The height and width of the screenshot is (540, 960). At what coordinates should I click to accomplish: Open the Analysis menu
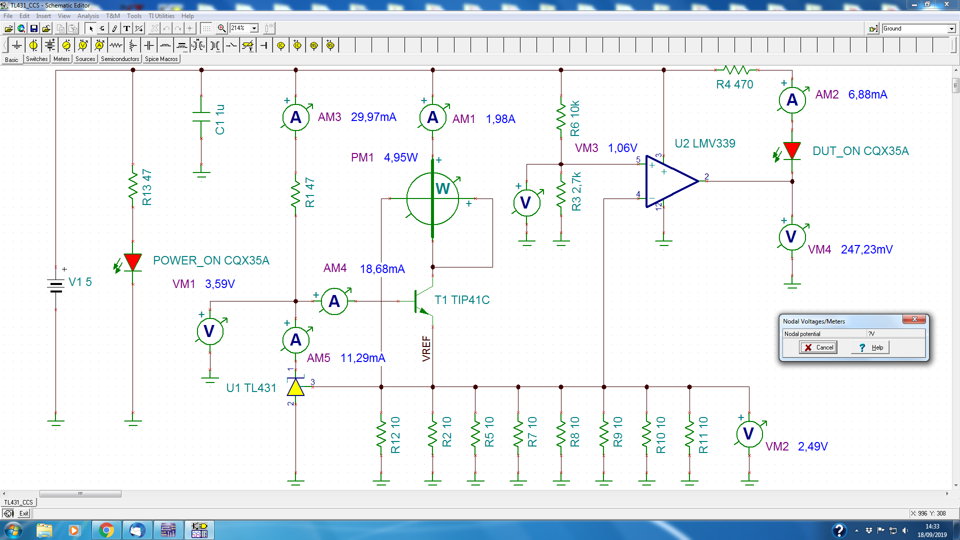tap(88, 16)
